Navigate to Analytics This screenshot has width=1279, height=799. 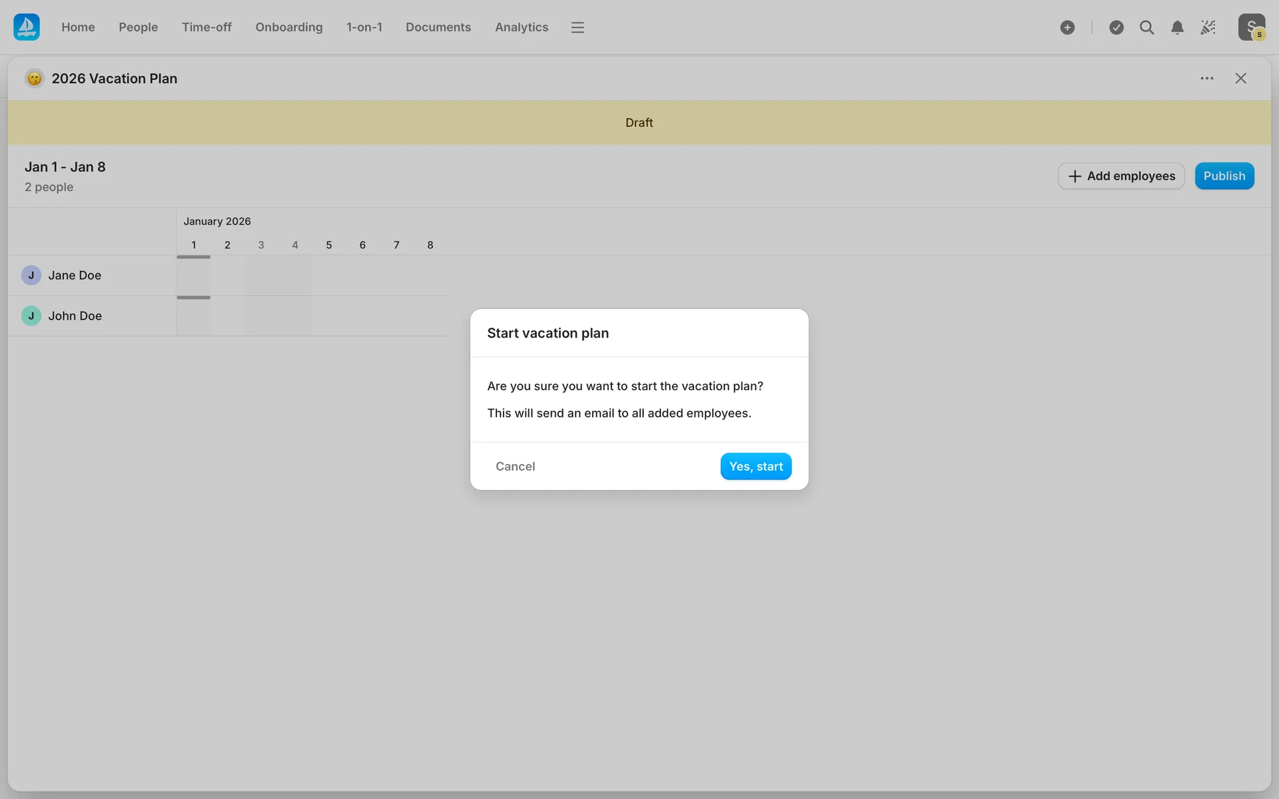click(x=521, y=27)
